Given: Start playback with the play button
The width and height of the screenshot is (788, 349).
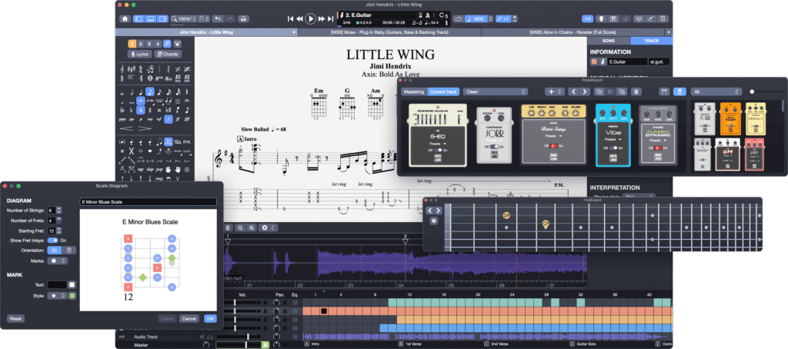Looking at the screenshot, I should tap(310, 18).
